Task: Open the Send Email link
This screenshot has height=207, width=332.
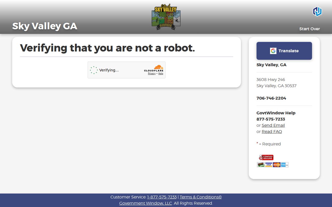Action: tap(273, 125)
